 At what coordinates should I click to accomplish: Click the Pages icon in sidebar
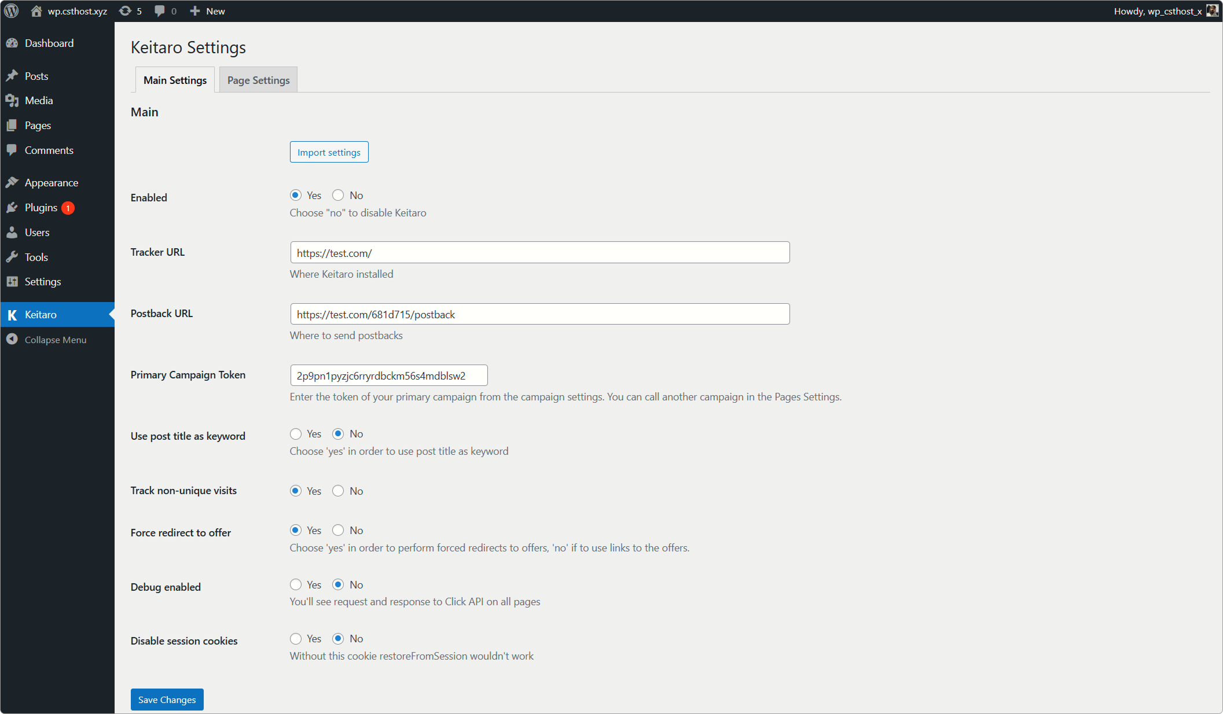(12, 126)
